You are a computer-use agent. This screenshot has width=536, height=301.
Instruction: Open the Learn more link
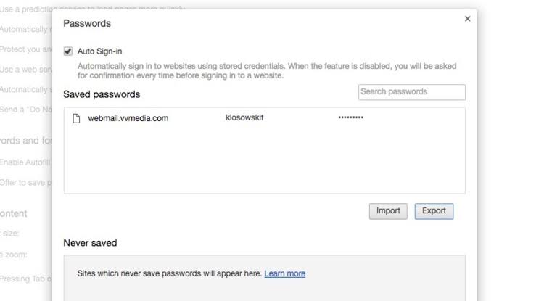click(284, 273)
